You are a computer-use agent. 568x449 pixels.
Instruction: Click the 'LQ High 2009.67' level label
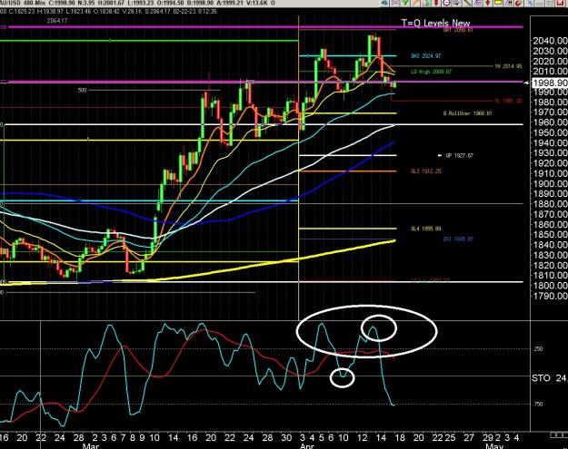click(x=431, y=72)
